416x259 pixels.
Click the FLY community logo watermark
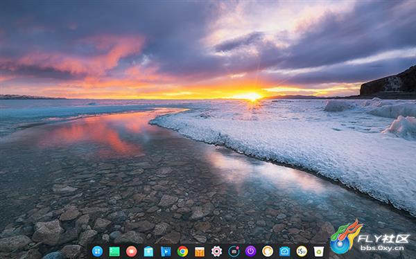click(346, 236)
